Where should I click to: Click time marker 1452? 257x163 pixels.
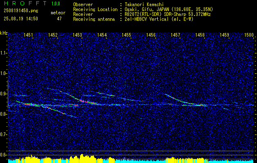click(x=53, y=35)
